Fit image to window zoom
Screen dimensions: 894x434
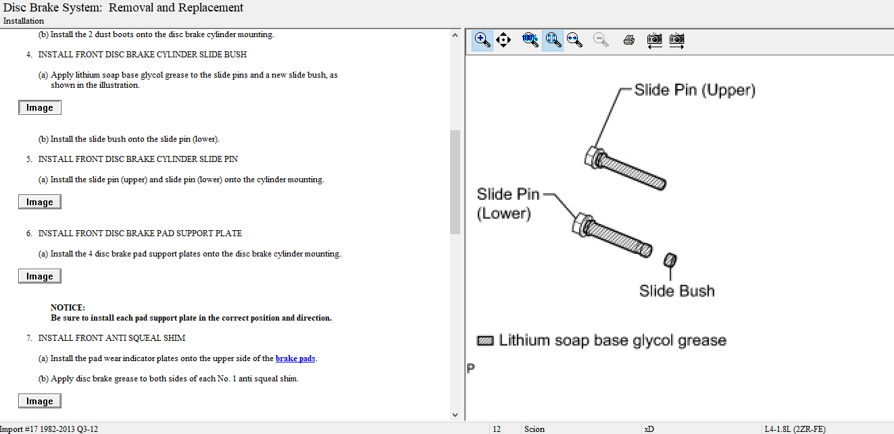tap(553, 40)
